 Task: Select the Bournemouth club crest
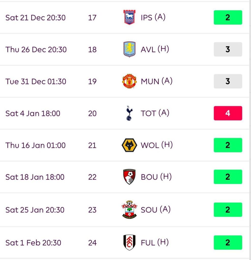(x=129, y=177)
